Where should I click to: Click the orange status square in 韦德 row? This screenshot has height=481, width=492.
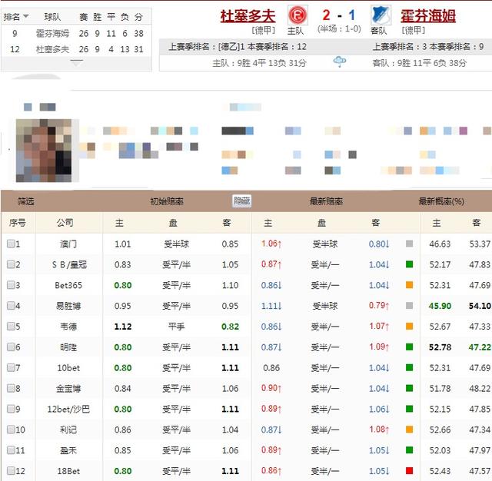point(410,327)
